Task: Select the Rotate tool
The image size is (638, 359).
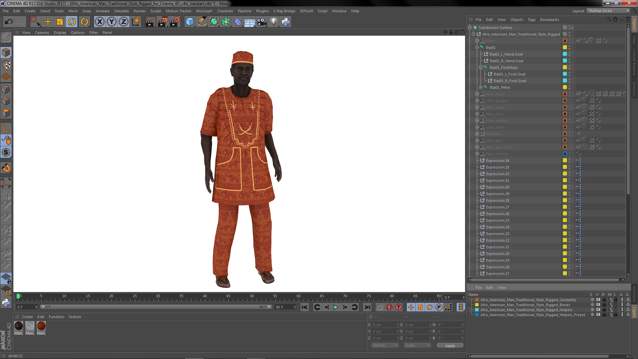Action: [x=72, y=22]
